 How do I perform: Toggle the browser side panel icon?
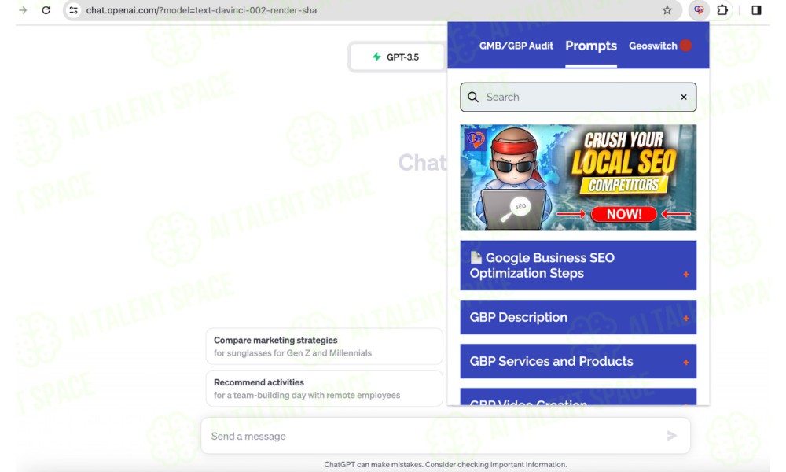756,10
